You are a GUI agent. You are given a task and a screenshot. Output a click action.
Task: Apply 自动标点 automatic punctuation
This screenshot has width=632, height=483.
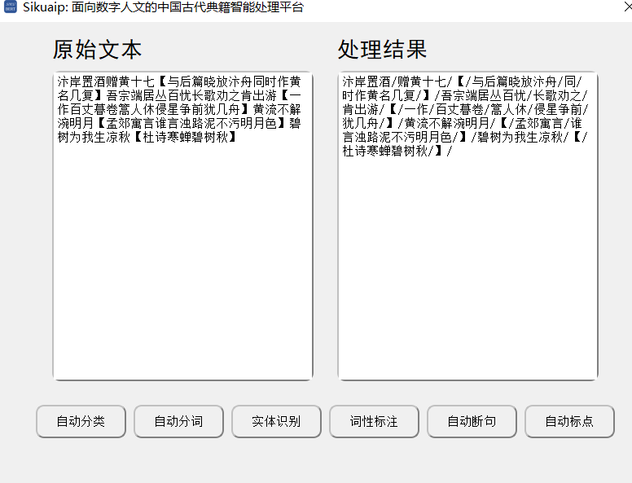[569, 421]
